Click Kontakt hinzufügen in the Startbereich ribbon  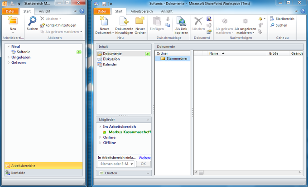click(x=58, y=25)
